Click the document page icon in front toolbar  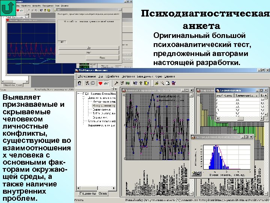(168, 83)
